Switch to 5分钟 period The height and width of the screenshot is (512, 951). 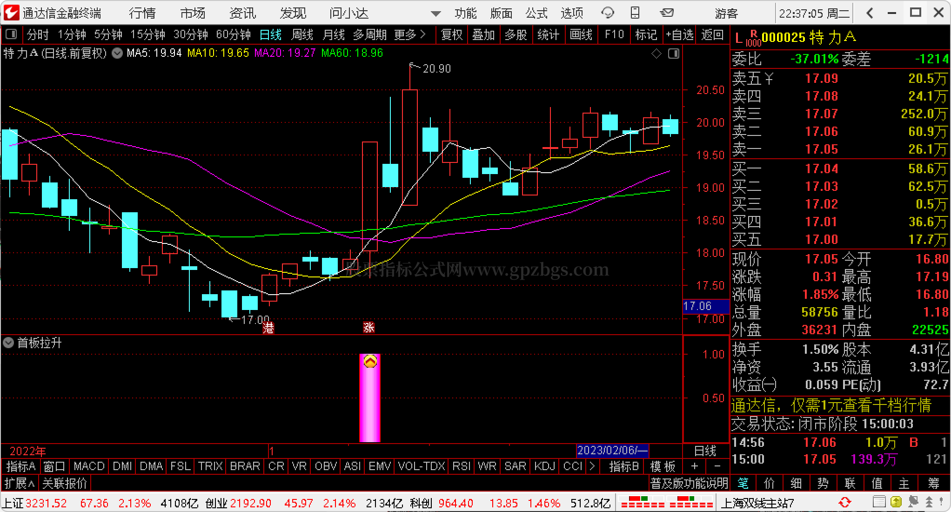pos(108,34)
